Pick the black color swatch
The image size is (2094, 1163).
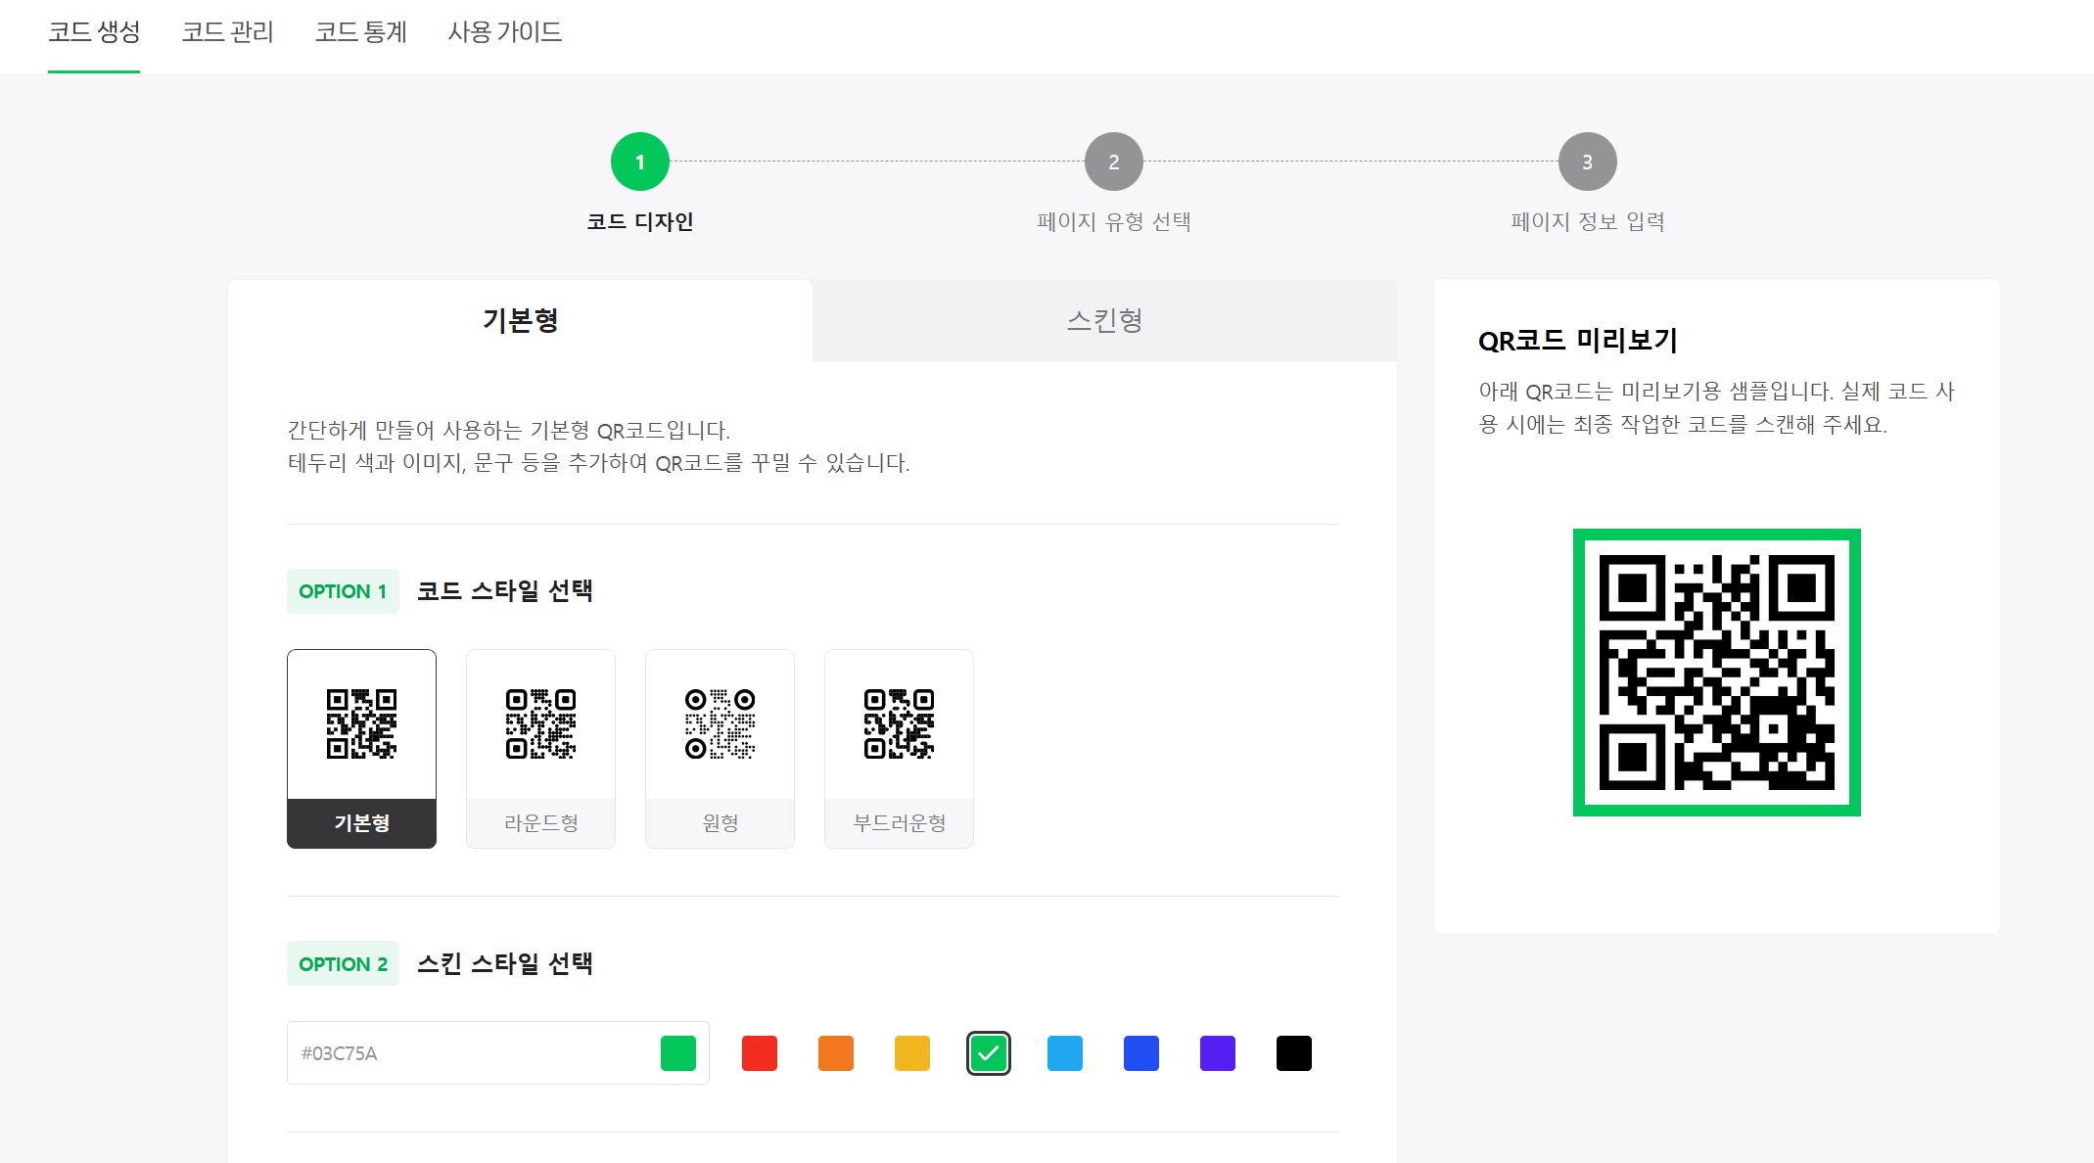click(x=1294, y=1053)
